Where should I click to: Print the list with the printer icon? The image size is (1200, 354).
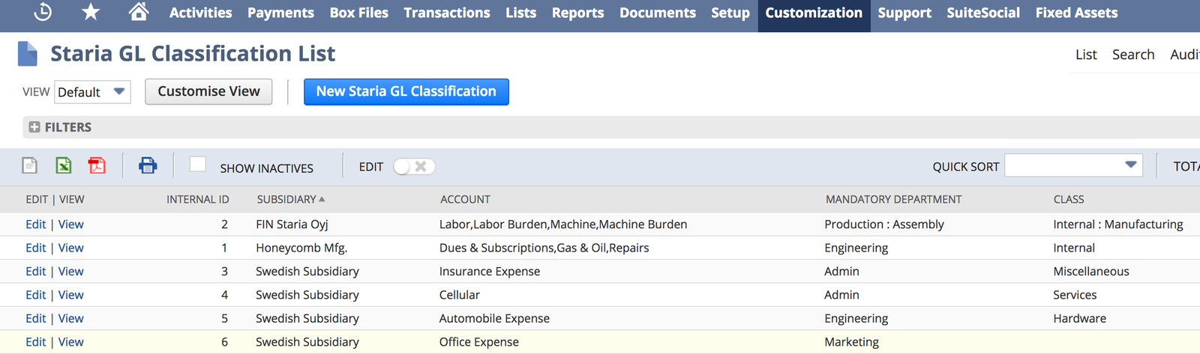148,165
